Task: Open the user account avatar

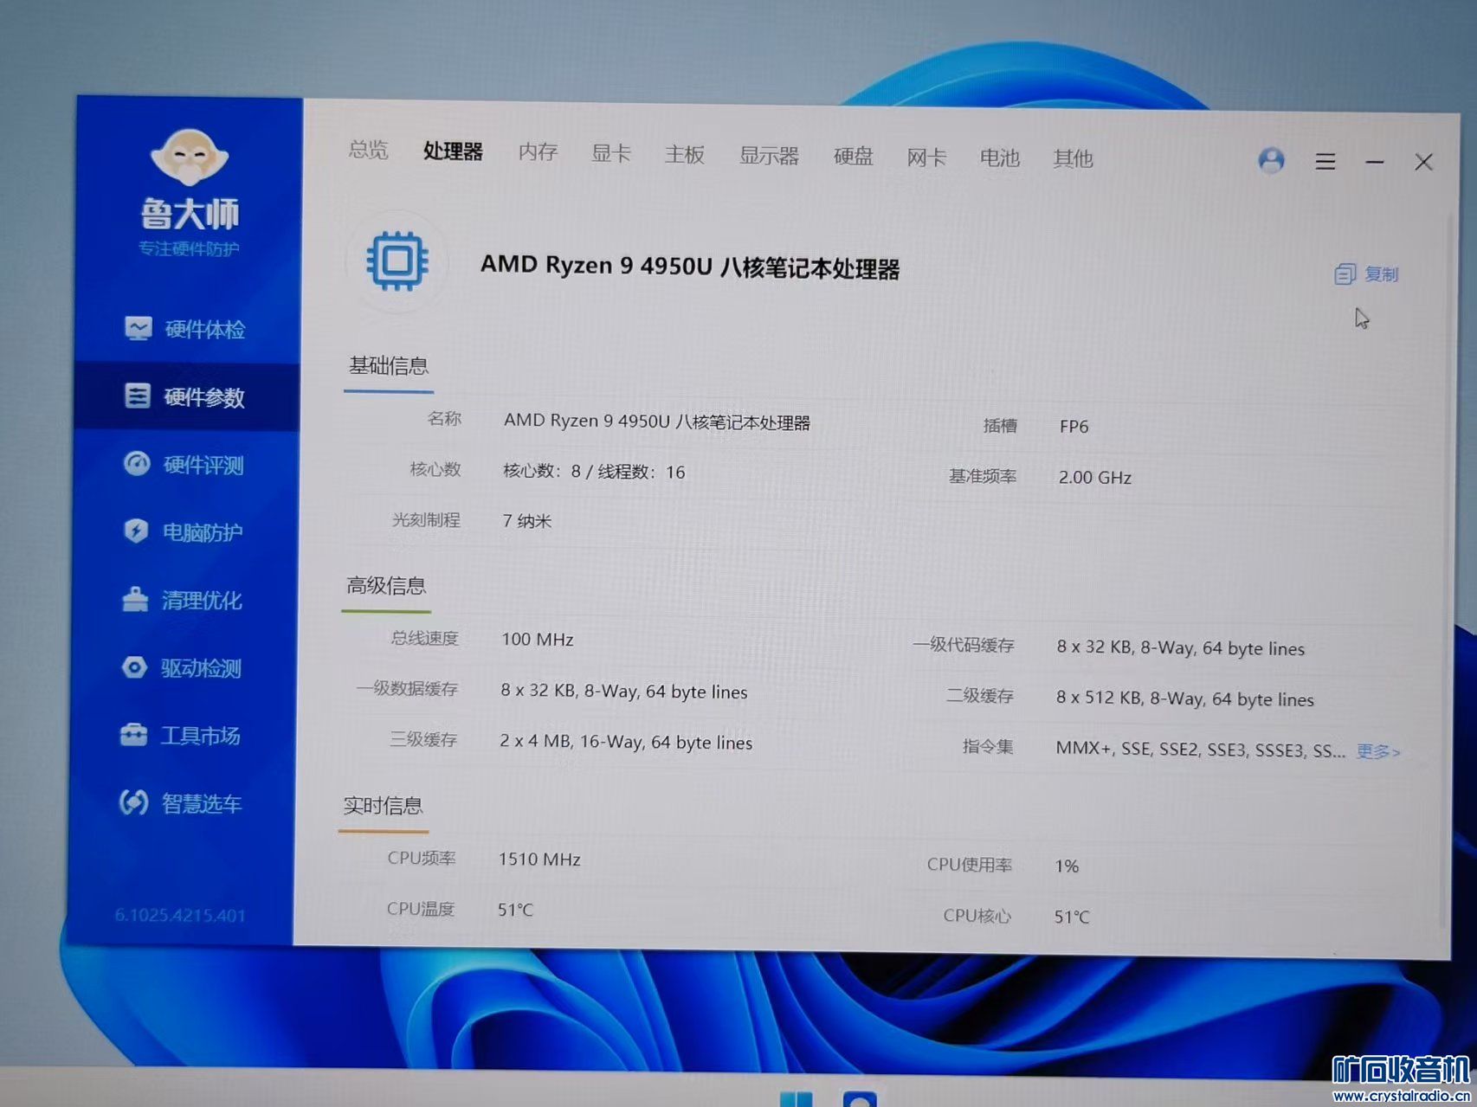Action: [x=1271, y=160]
